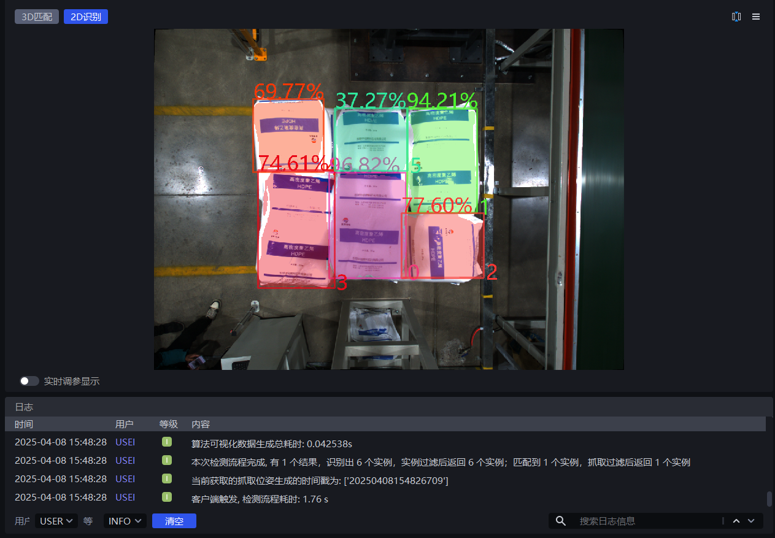Click level icon beside timestamp log entry
The width and height of the screenshot is (775, 538).
pos(167,479)
